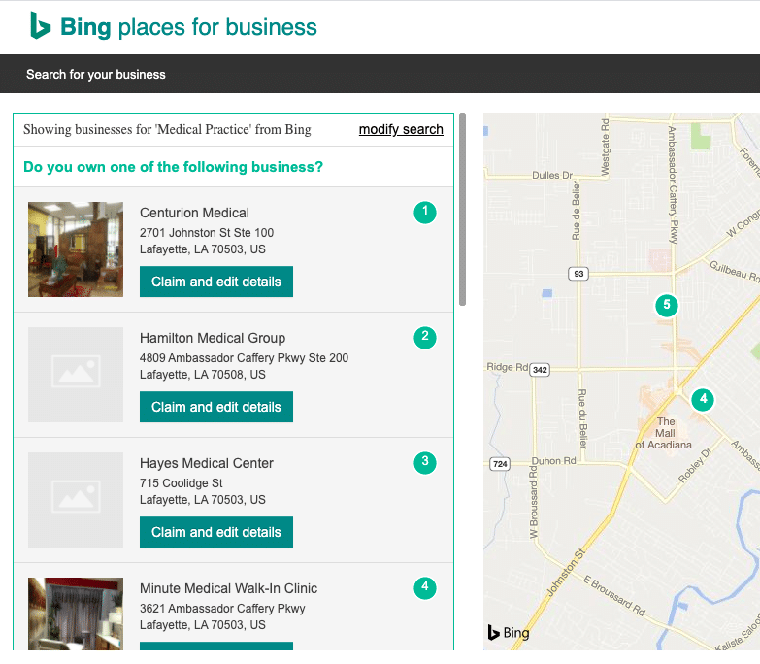This screenshot has height=664, width=760.
Task: Click the Bing logo on the map
Action: click(x=509, y=633)
